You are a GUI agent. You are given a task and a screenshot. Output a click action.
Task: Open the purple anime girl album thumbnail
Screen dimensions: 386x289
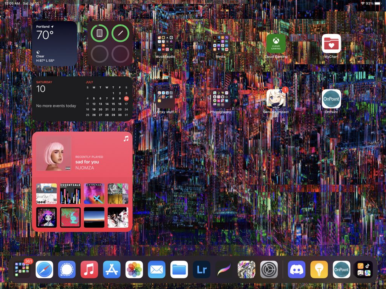point(46,218)
